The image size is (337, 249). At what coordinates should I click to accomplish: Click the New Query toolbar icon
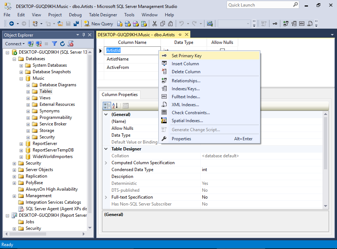click(87, 24)
